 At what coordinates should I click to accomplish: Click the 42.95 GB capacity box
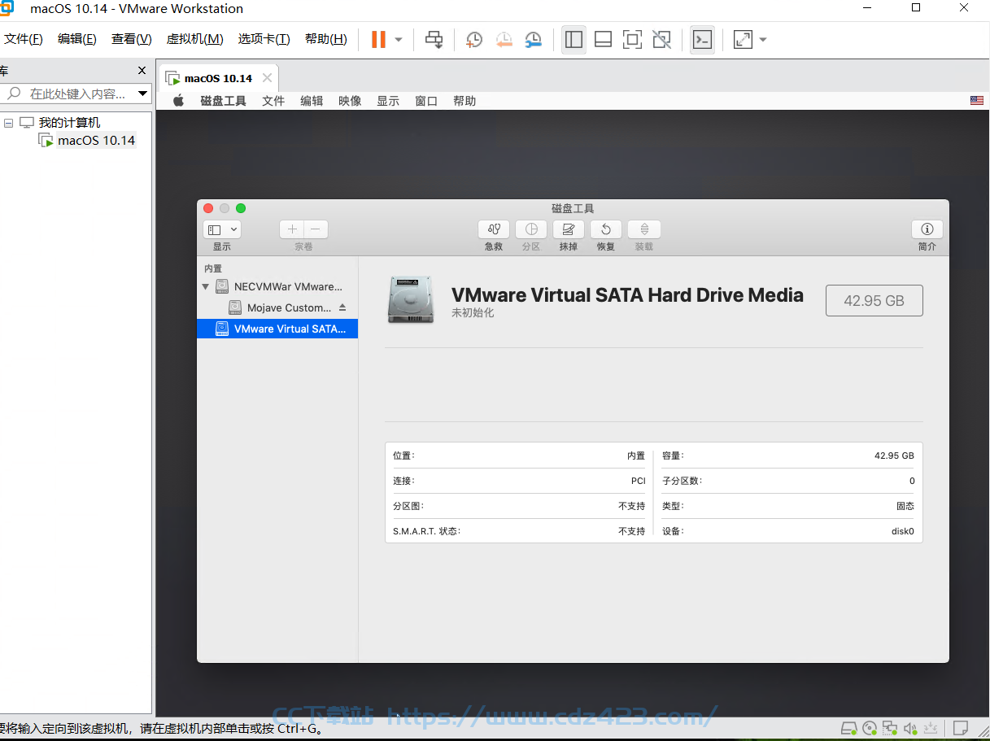[874, 300]
